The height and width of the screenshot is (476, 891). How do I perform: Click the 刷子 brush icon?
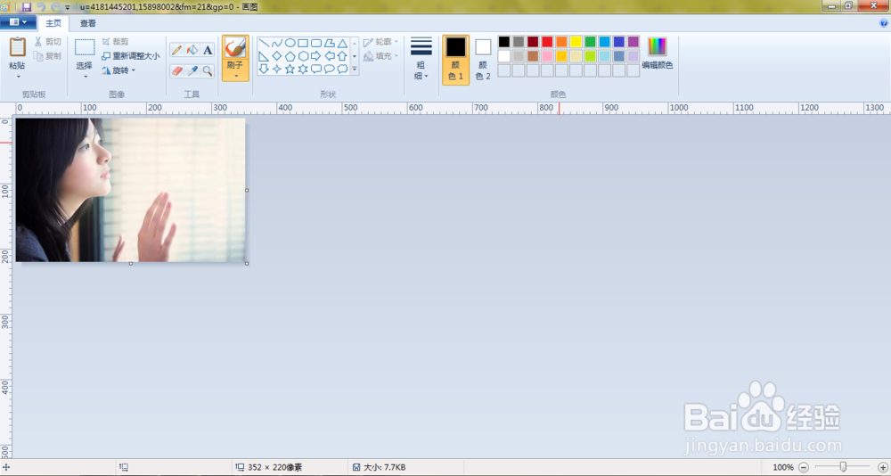point(235,47)
